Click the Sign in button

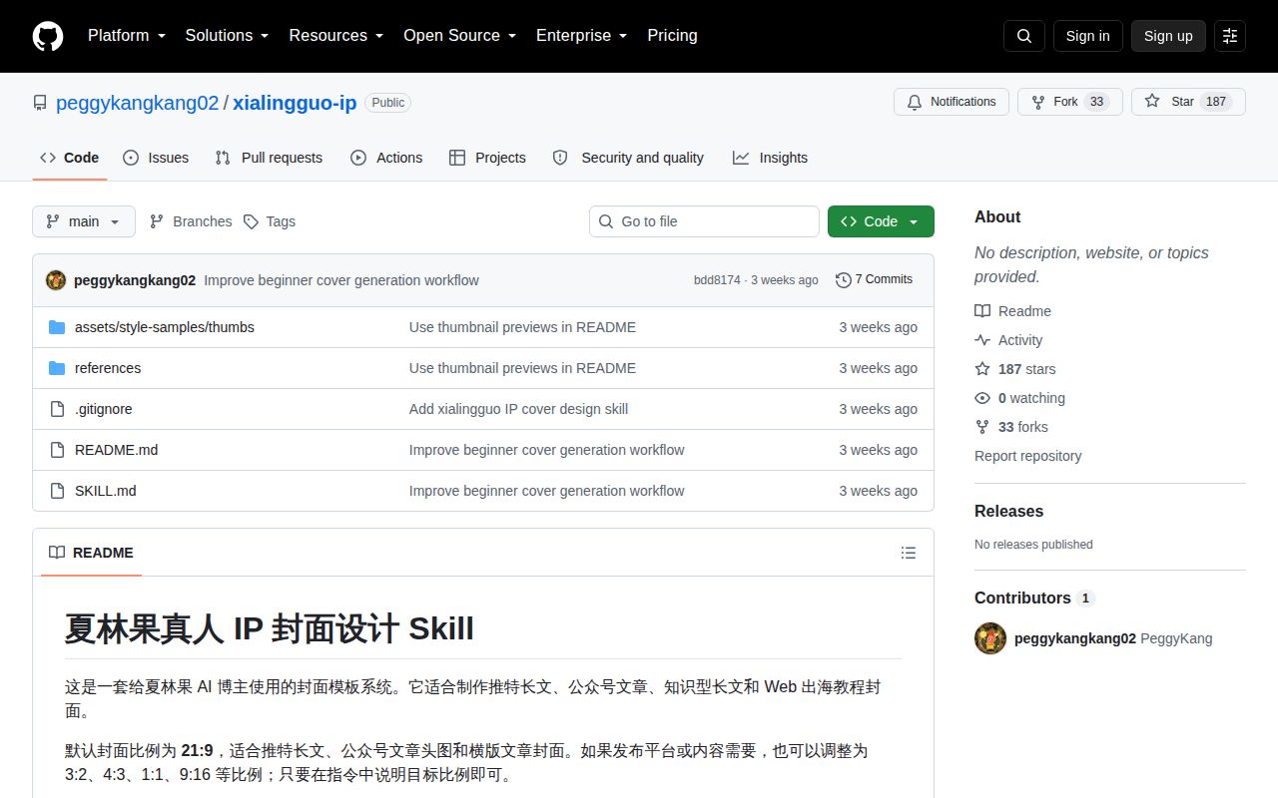[1088, 36]
